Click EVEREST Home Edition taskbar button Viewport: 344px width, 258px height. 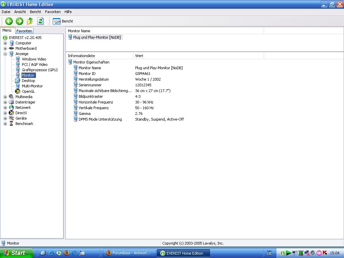[x=183, y=253]
